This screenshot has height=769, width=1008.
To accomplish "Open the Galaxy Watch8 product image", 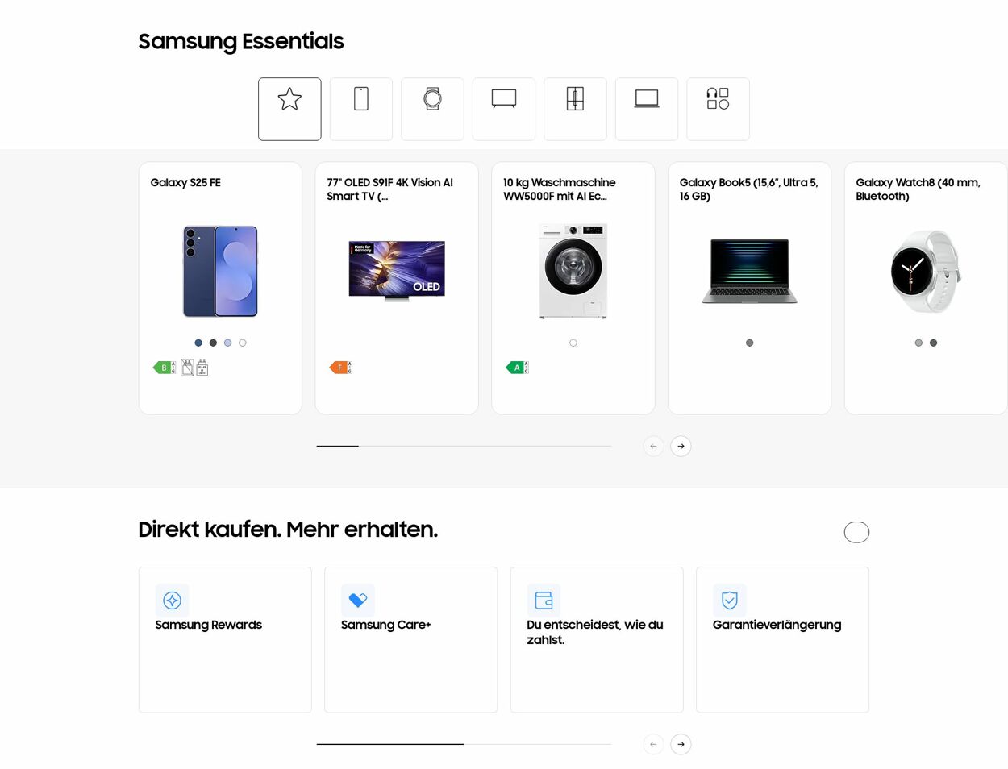I will coord(926,271).
